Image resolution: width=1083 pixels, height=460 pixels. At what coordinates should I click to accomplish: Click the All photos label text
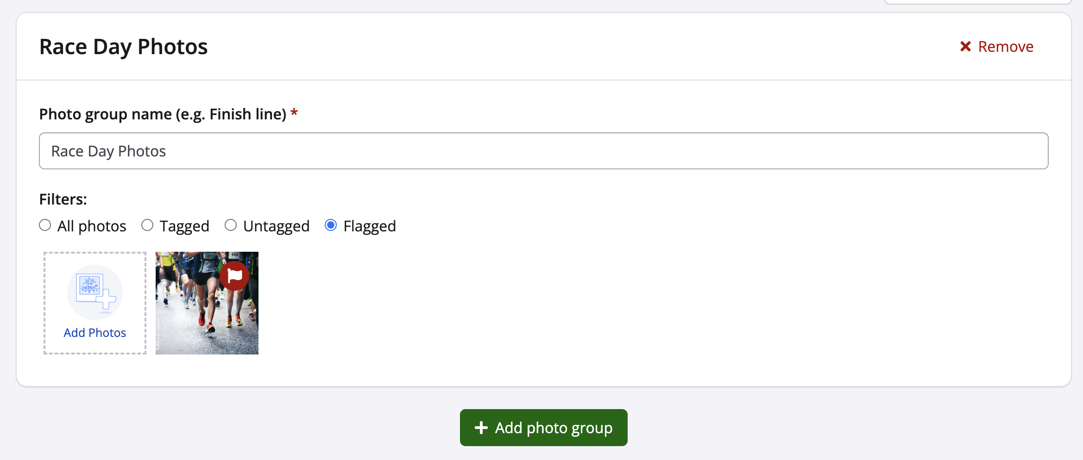[92, 226]
